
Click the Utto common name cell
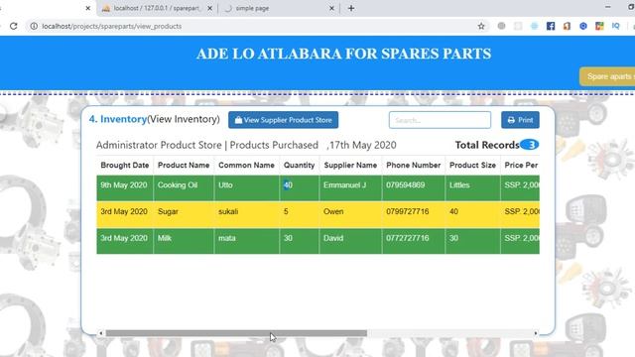click(247, 187)
